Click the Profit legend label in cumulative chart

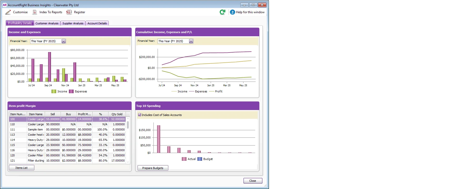click(x=219, y=91)
